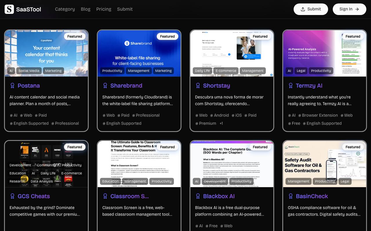Open the Sharebrand title link
Screen dimensions: 371x231
126,85
